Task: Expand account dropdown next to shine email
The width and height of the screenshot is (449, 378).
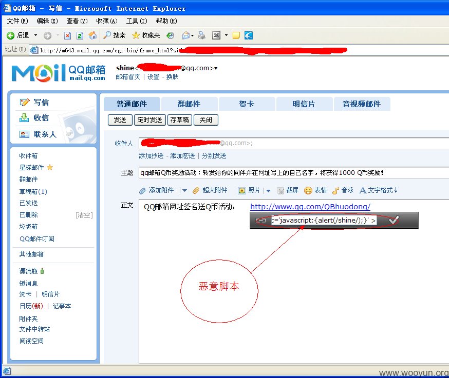Action: (216, 68)
